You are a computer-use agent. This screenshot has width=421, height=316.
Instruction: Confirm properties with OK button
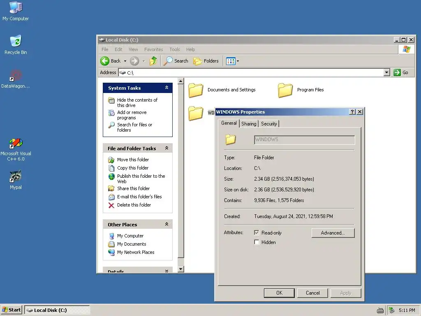click(x=279, y=293)
